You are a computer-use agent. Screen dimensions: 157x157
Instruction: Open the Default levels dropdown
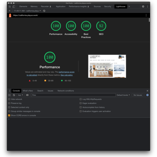(123, 95)
